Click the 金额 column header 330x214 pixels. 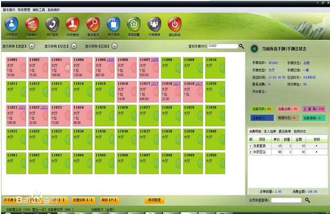pos(299,140)
